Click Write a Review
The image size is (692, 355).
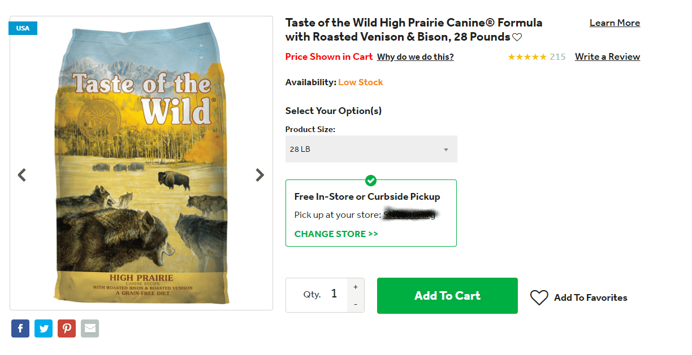point(607,56)
